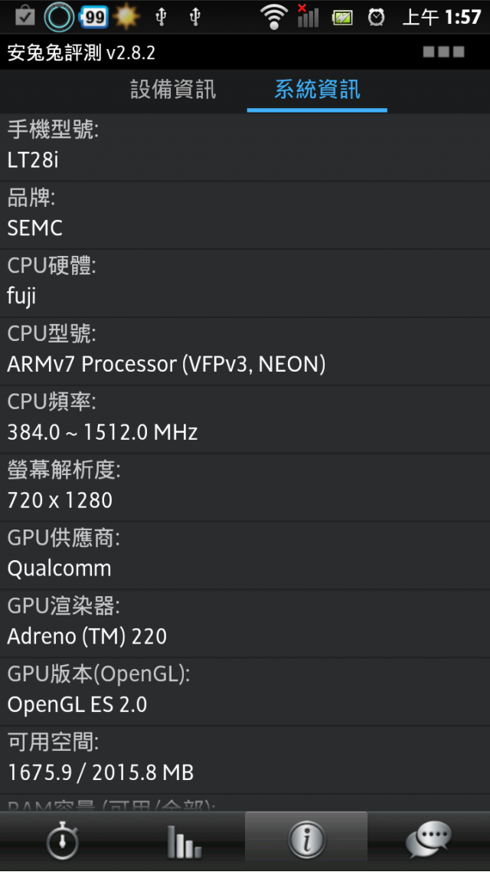The image size is (490, 872).
Task: Open the bar chart ranking tab
Action: [184, 841]
